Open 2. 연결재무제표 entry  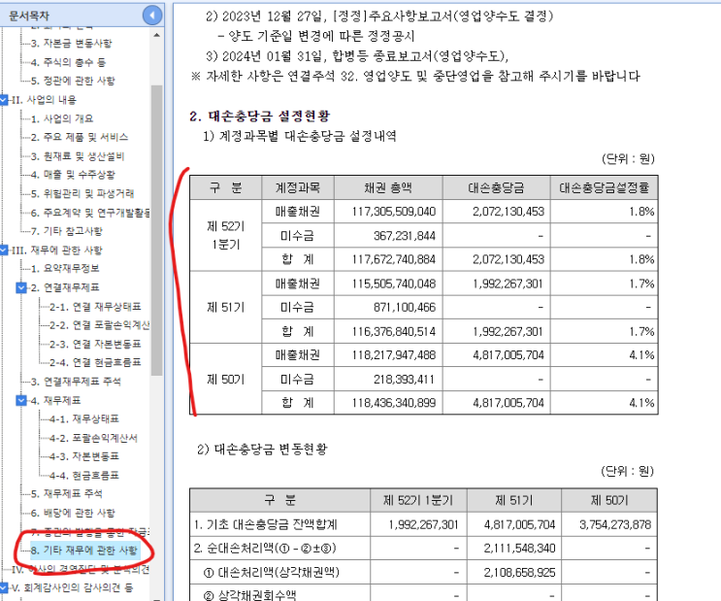pos(65,287)
